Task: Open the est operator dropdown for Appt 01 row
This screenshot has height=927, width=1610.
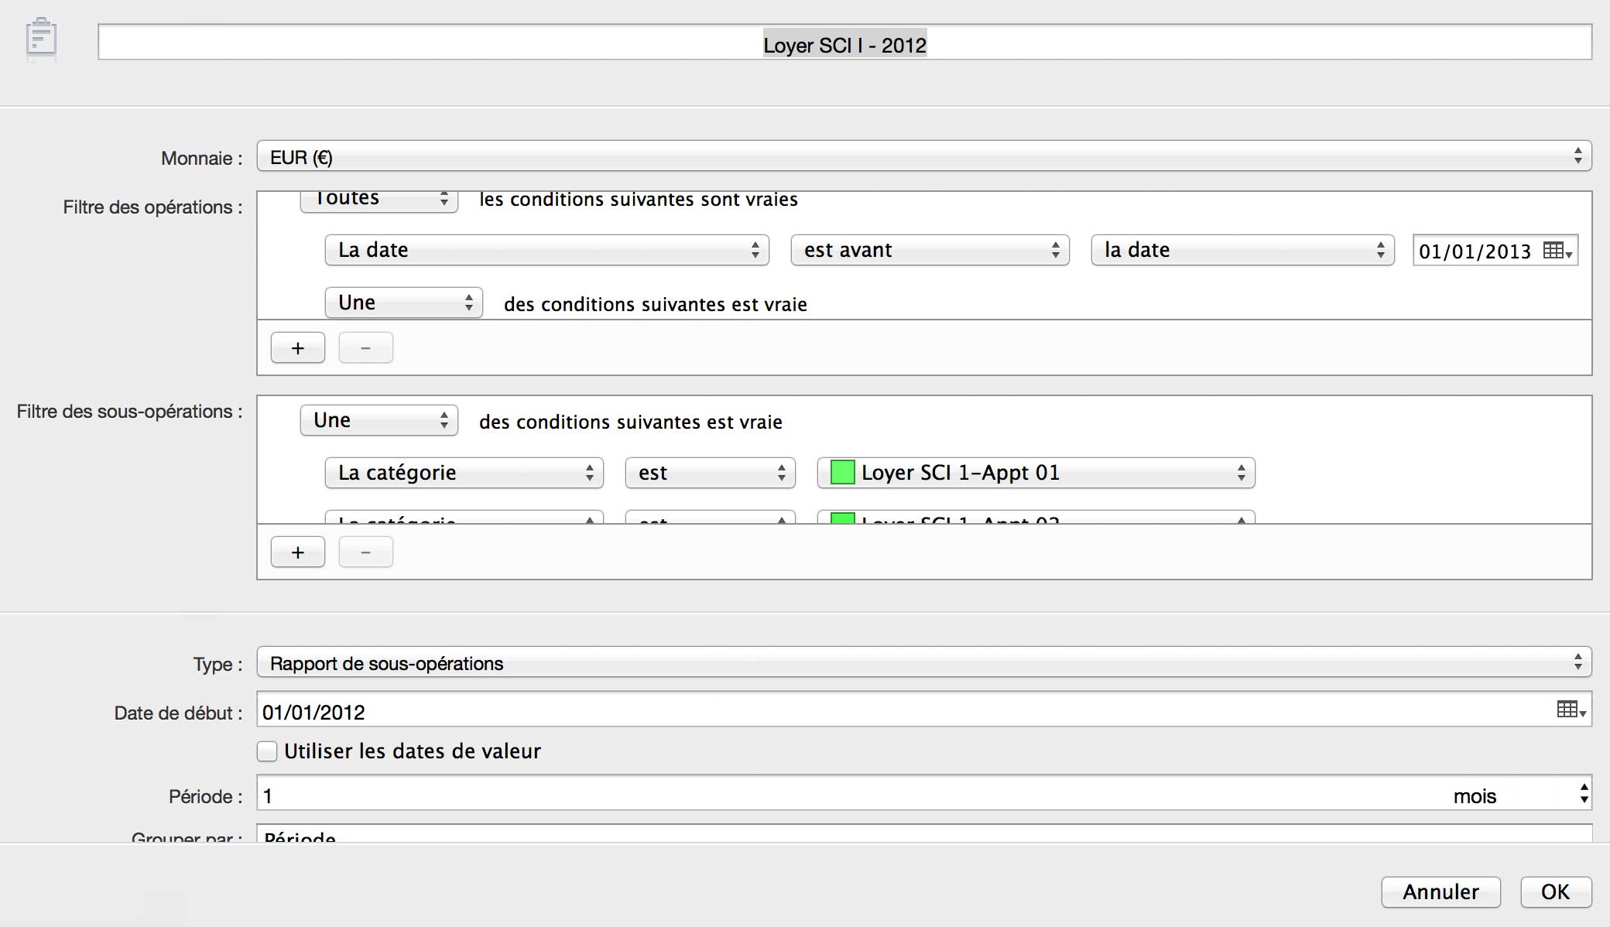Action: [x=711, y=473]
